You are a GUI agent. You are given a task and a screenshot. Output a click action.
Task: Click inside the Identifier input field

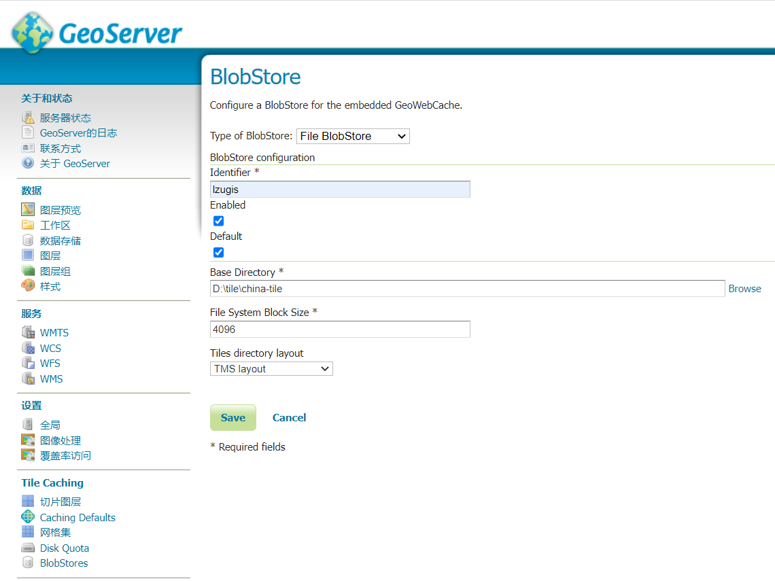(x=340, y=189)
